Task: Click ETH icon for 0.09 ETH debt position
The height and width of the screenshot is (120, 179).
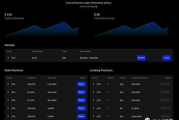Action: pyautogui.click(x=8, y=108)
